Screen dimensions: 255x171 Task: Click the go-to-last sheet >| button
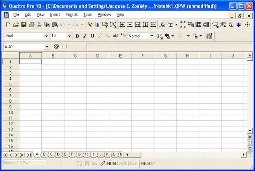(29, 155)
